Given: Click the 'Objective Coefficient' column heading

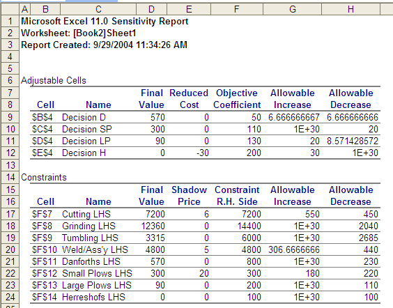Looking at the screenshot, I should [x=237, y=99].
